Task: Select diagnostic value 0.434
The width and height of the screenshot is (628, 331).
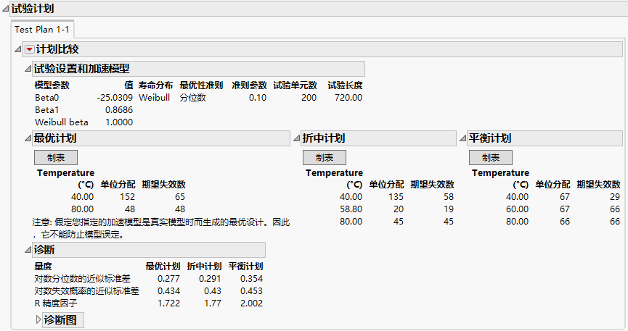Action: pos(168,291)
